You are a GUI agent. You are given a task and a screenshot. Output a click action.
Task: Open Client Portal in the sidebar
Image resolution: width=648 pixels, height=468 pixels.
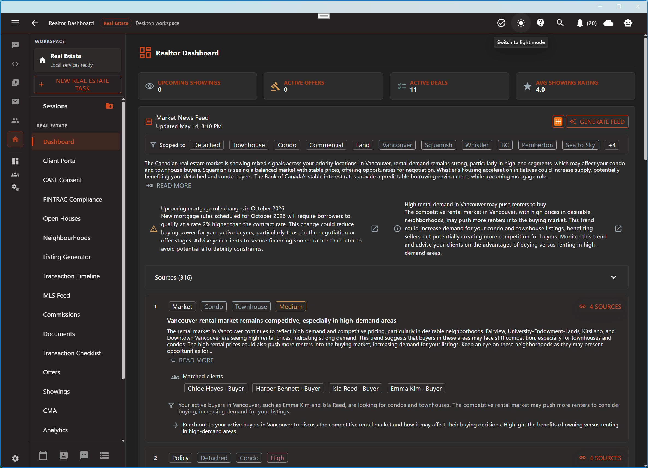pyautogui.click(x=76, y=161)
